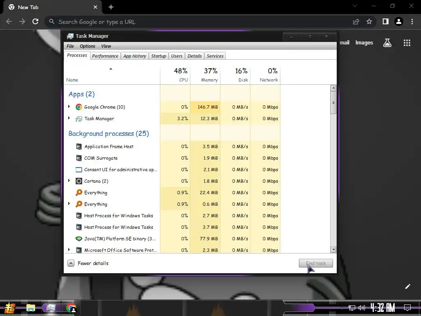Click the Java Platform SE binary icon

79,239
